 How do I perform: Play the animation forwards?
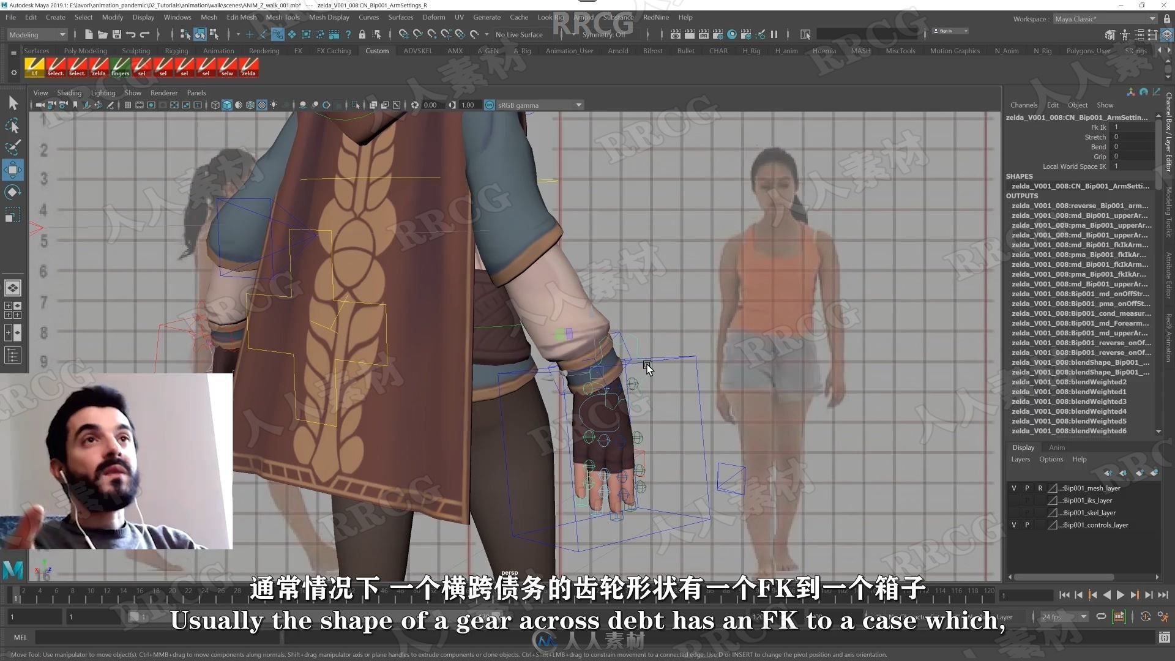(x=1121, y=595)
